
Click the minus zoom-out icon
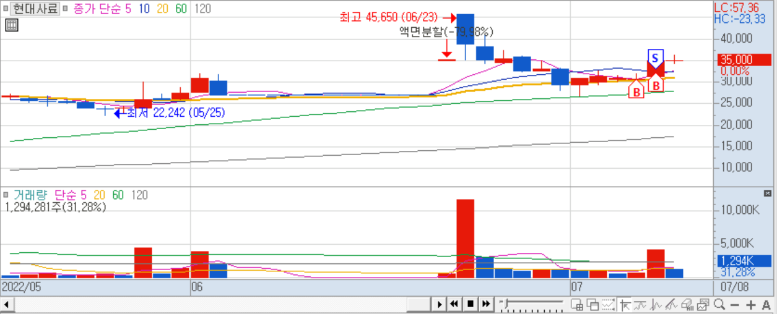[735, 304]
